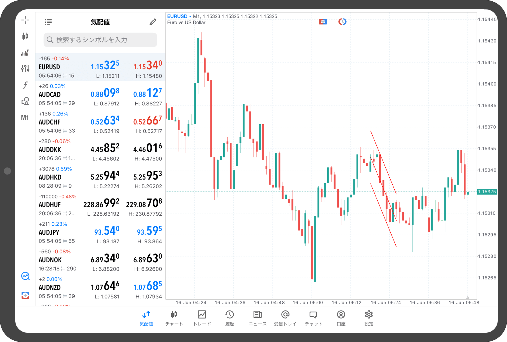Open the red plus sidebar icon

point(25,295)
